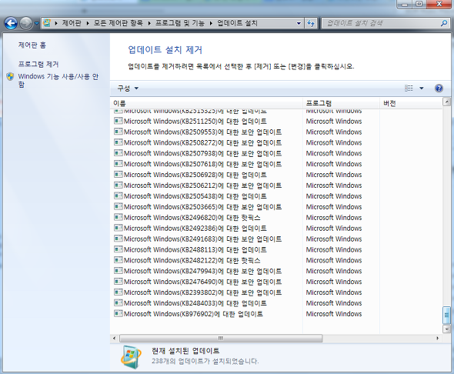Screen dimensions: 454x374
Task: Click Microsoft Windows program cell for KB2496820
Action: [x=334, y=217]
